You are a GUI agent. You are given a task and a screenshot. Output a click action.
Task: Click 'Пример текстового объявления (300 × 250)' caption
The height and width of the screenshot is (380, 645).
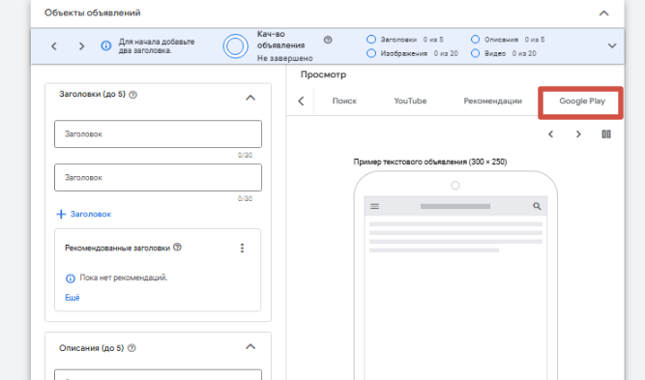(430, 161)
